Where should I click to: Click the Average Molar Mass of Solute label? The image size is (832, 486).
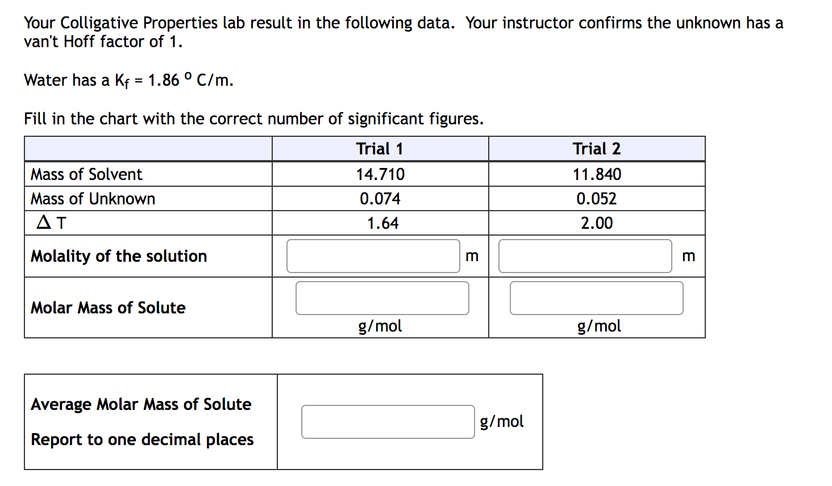coord(141,404)
